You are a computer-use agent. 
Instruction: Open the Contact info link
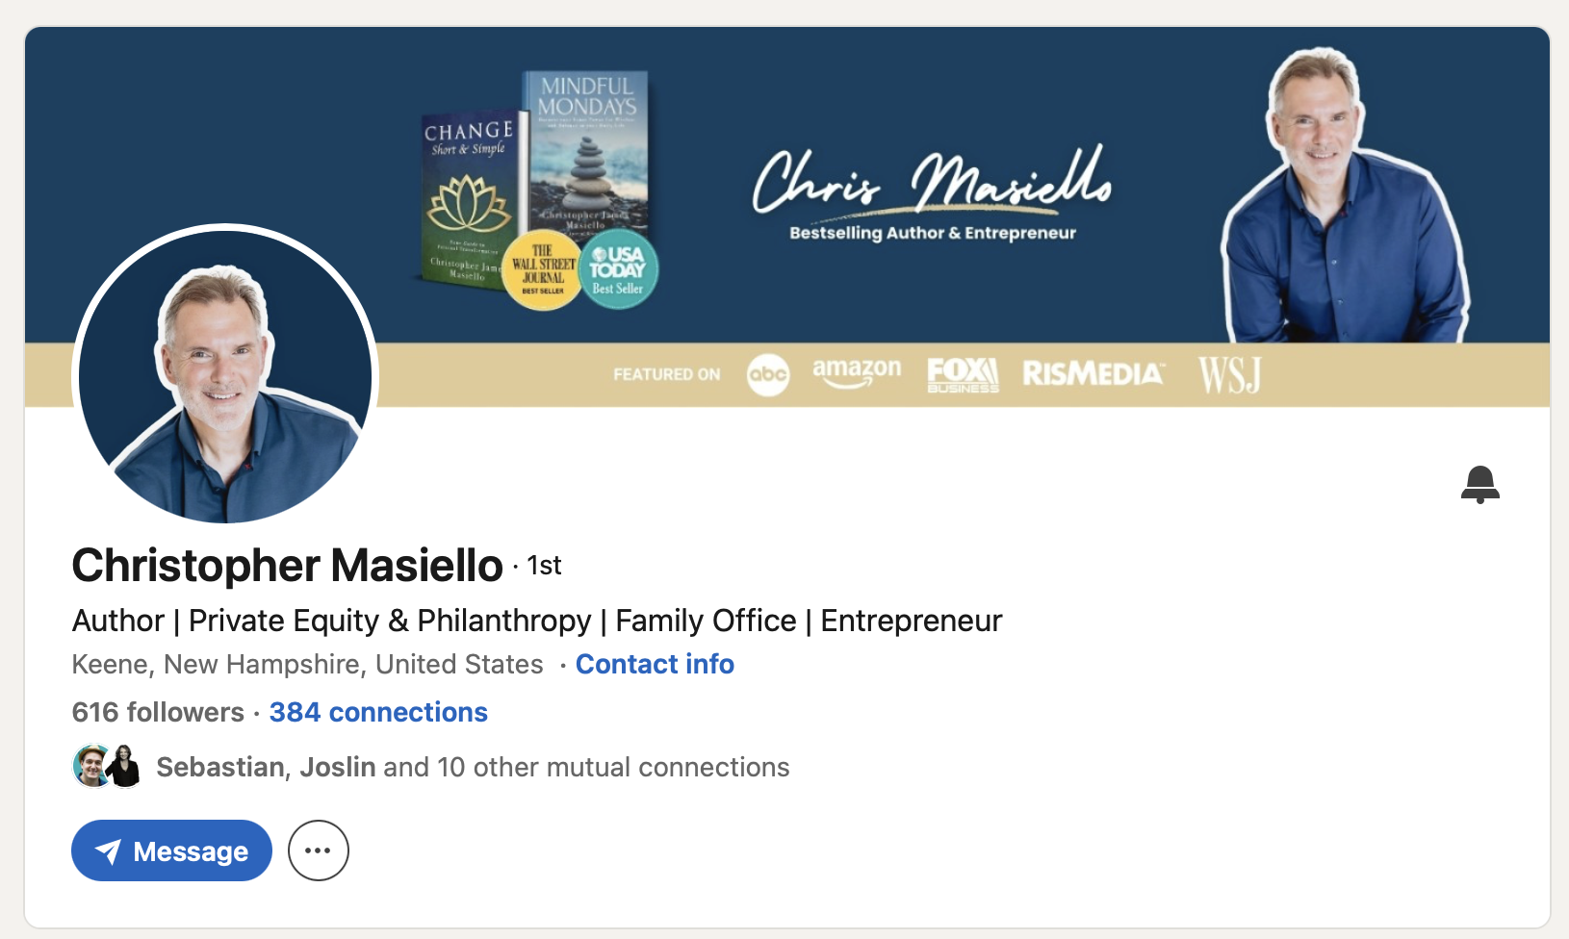click(x=655, y=664)
